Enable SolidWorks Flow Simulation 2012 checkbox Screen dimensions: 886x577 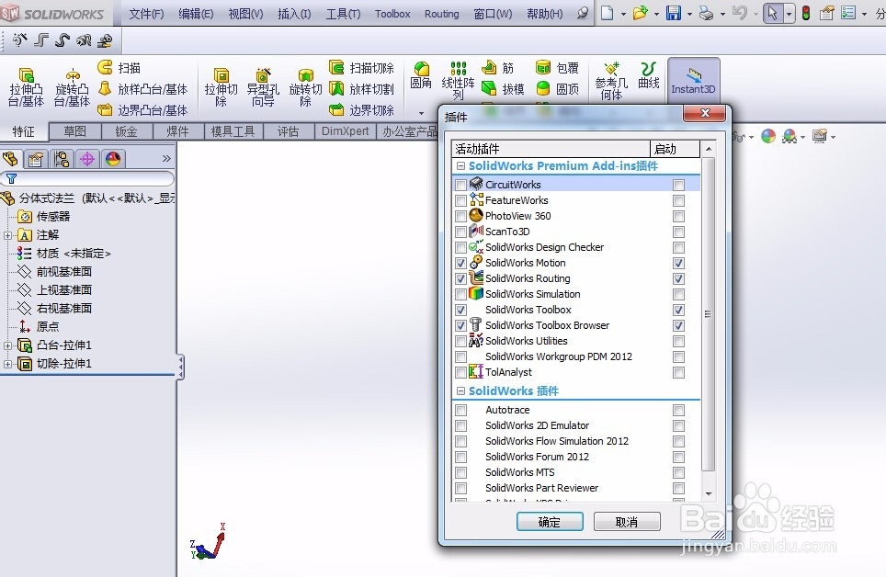pos(461,441)
